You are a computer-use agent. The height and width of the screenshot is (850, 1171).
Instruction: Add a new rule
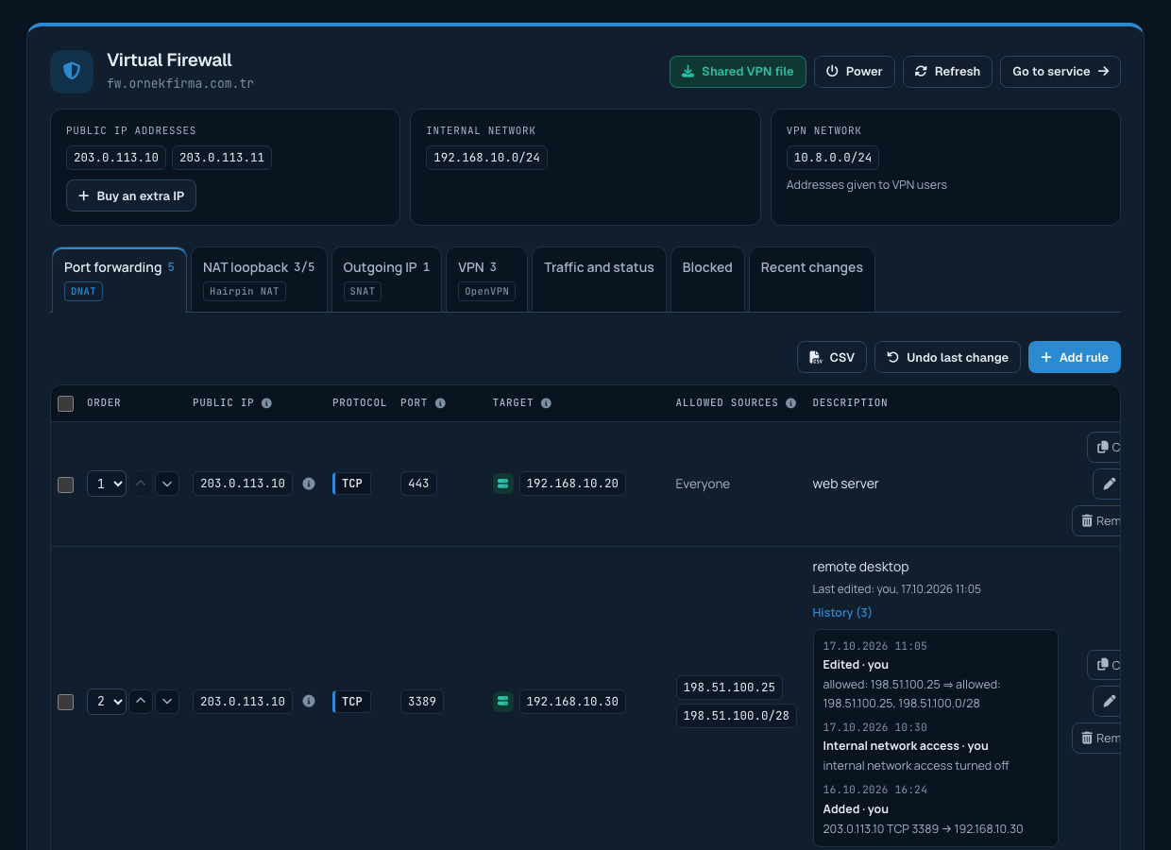pos(1075,357)
